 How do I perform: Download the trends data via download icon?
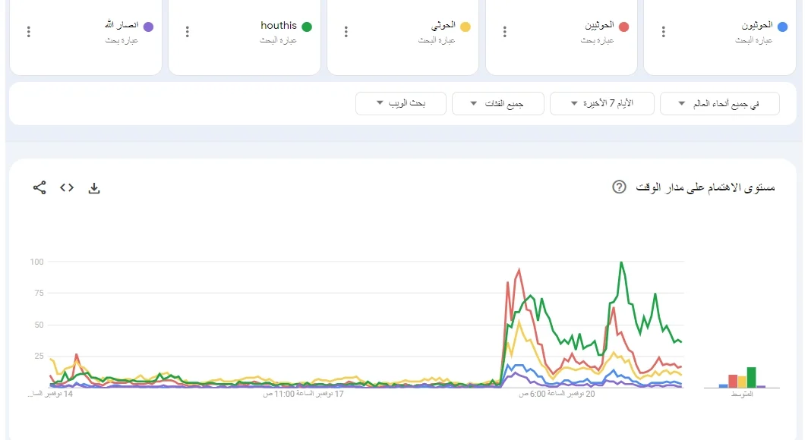click(94, 187)
